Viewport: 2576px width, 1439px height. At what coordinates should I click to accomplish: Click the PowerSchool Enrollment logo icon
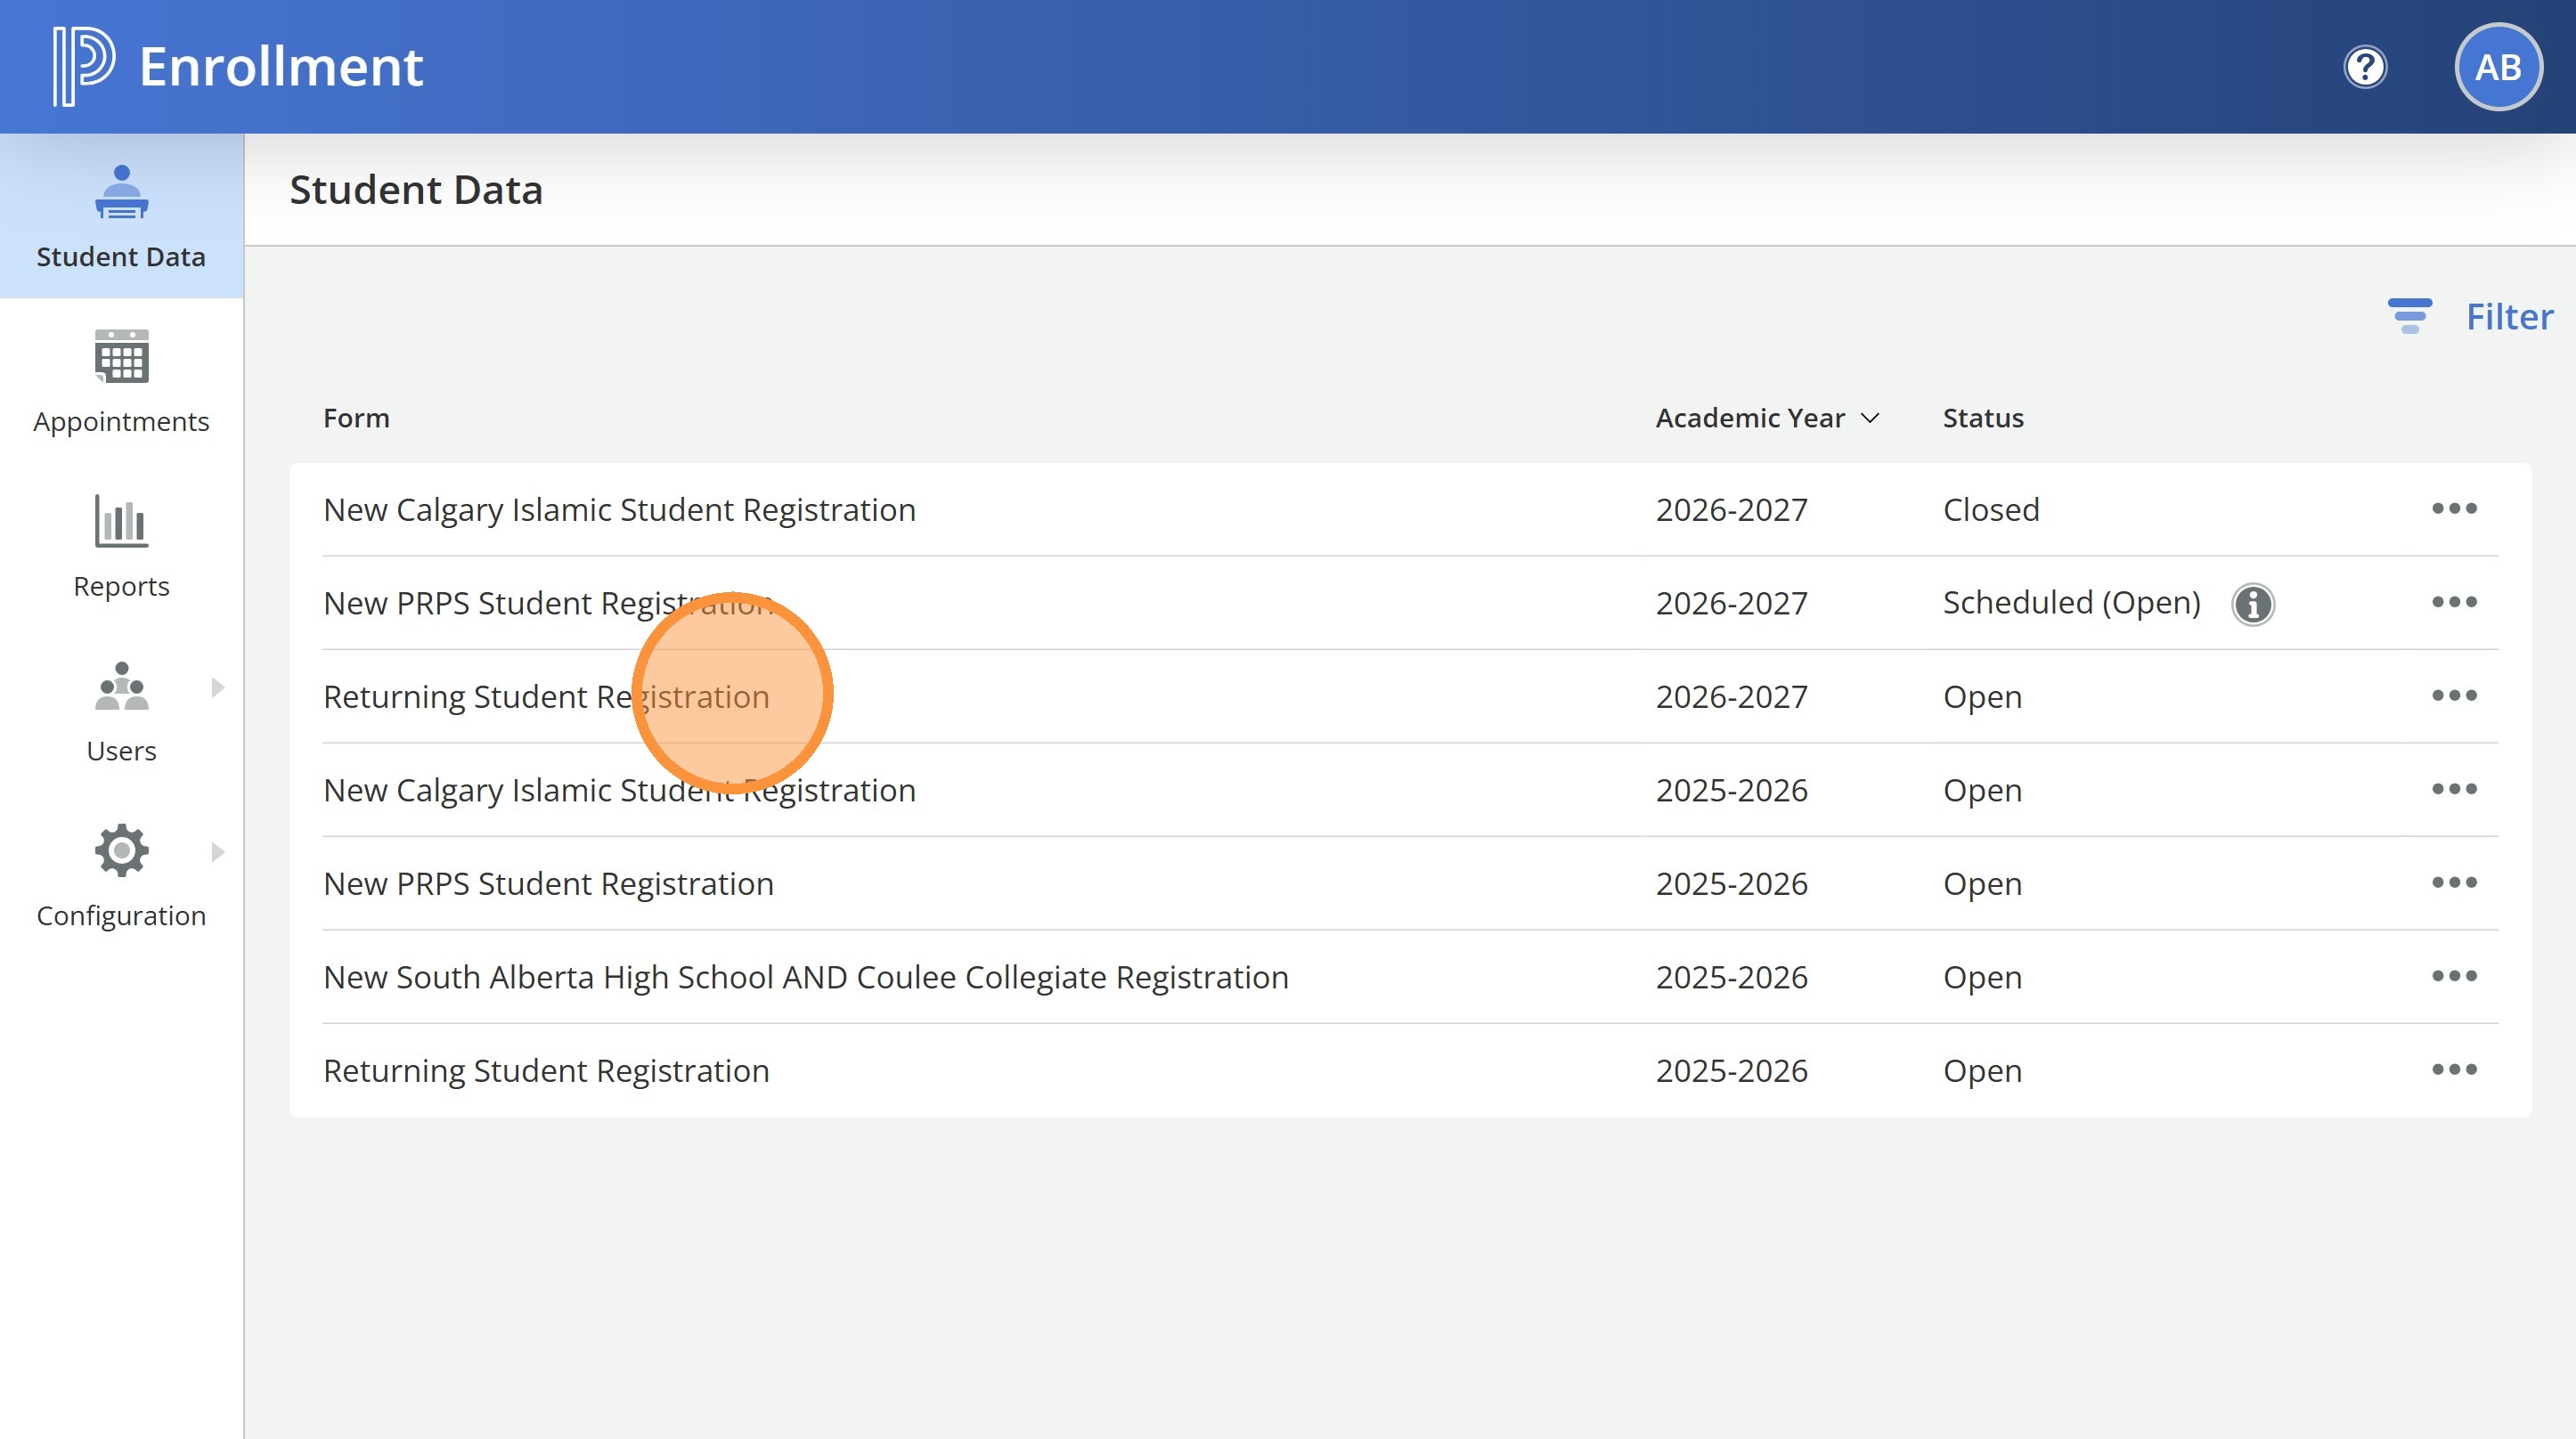tap(84, 66)
